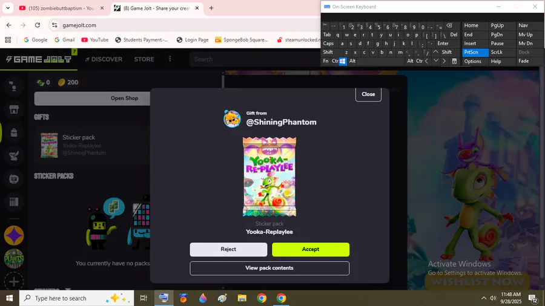Click the Windows key on On-Screen Keyboard
The height and width of the screenshot is (306, 545).
342,61
